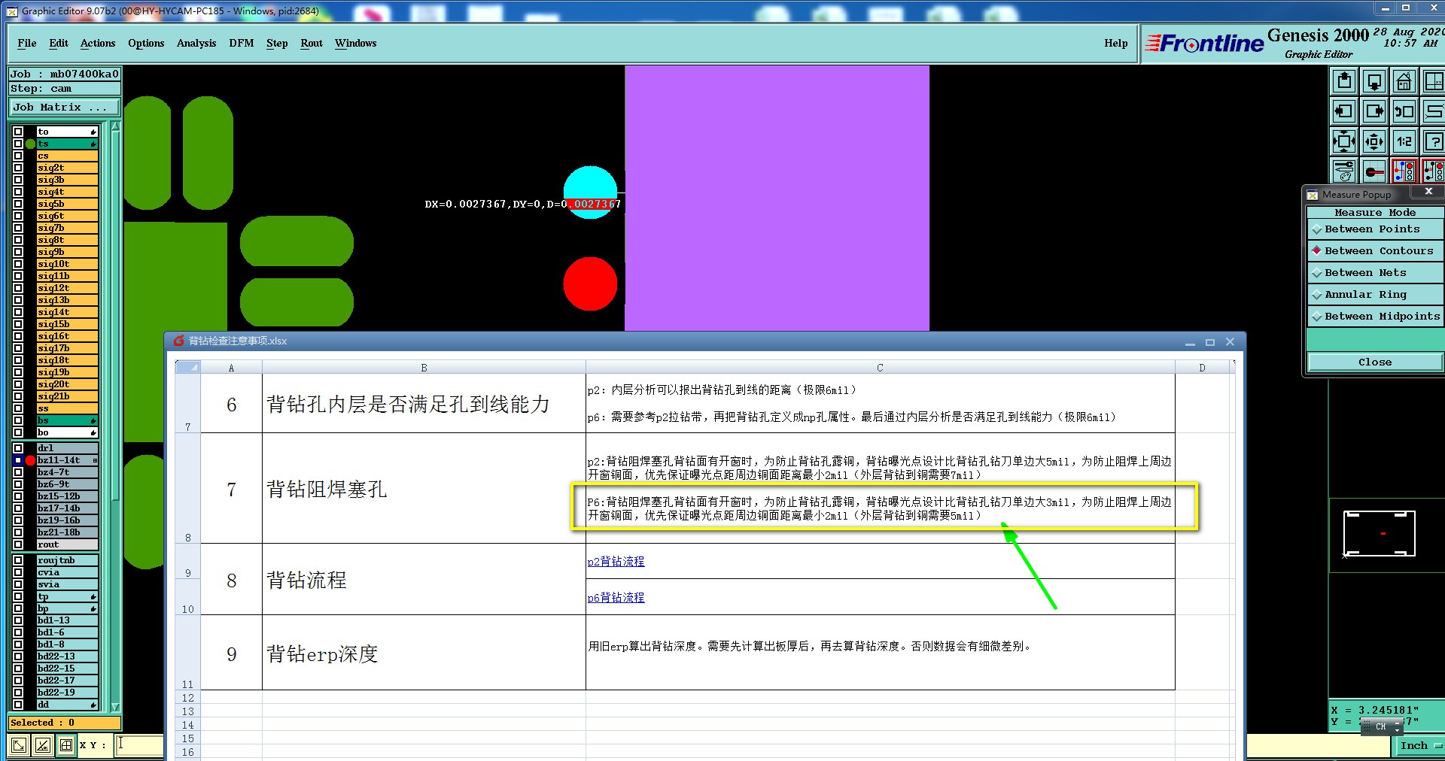
Task: Click the layer list scroll down arrow
Action: [x=115, y=707]
